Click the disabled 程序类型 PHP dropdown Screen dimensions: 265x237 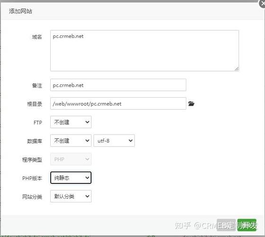tap(71, 159)
